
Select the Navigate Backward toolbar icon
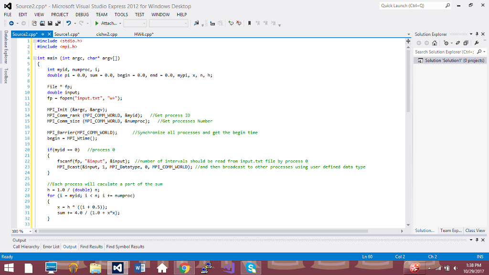pyautogui.click(x=11, y=24)
